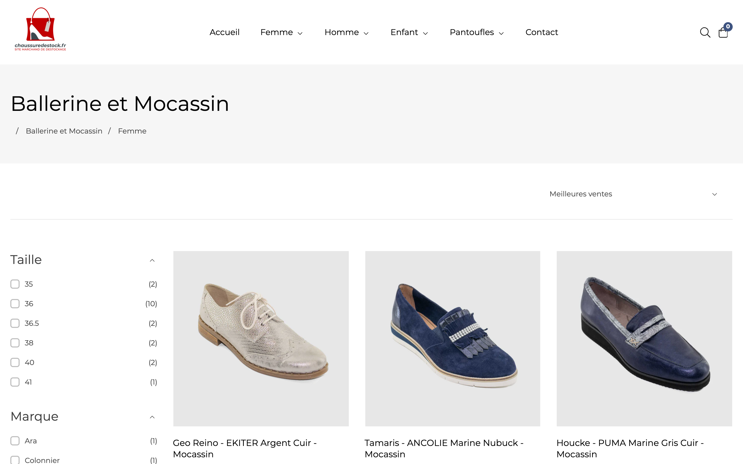Check the size 36.5 filter checkbox
This screenshot has height=464, width=743.
click(15, 323)
